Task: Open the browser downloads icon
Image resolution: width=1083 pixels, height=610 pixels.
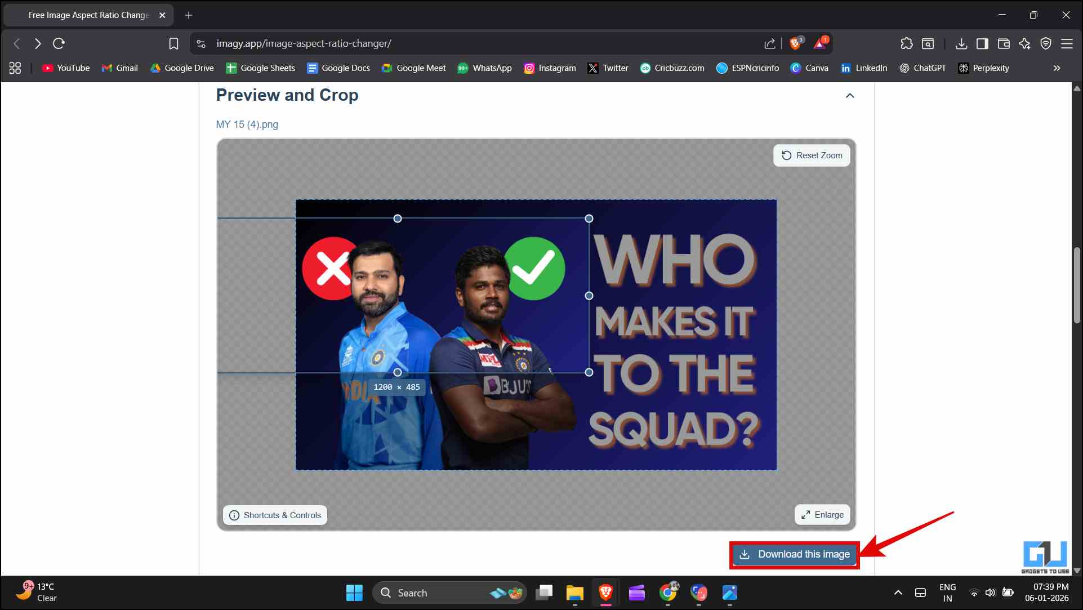Action: click(x=961, y=43)
